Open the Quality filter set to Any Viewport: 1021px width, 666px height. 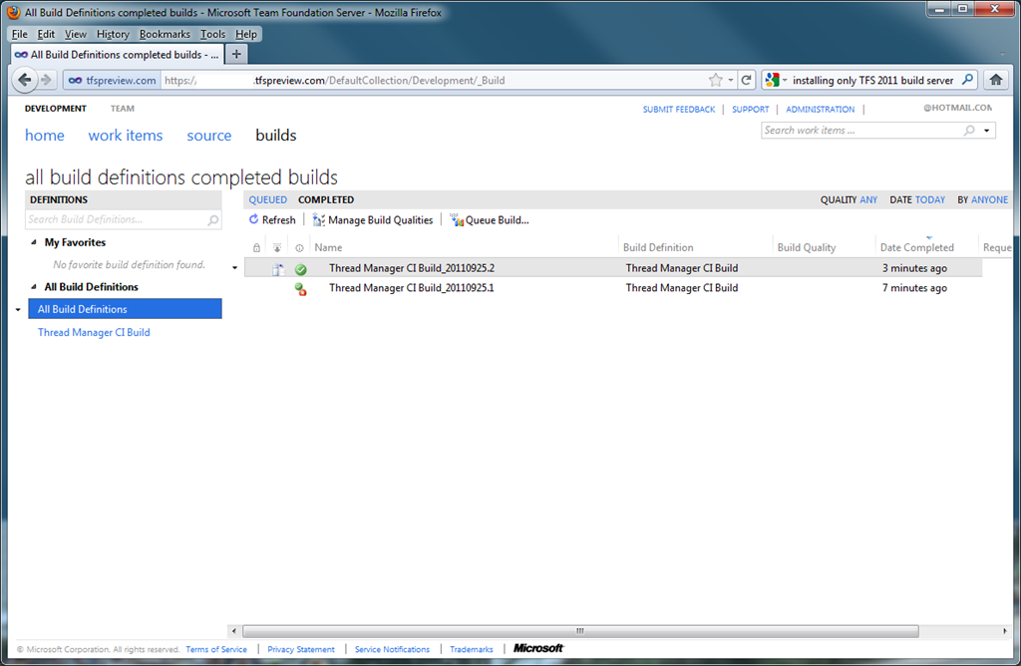pyautogui.click(x=868, y=199)
